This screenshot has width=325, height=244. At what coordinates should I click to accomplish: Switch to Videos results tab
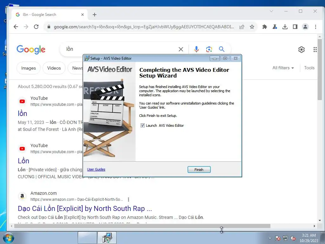[x=54, y=68]
